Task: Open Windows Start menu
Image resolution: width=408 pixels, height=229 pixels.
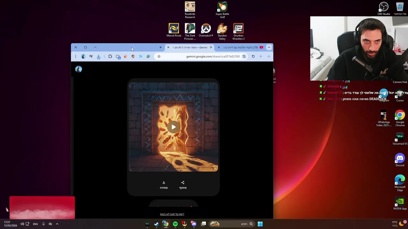Action: tap(260, 224)
